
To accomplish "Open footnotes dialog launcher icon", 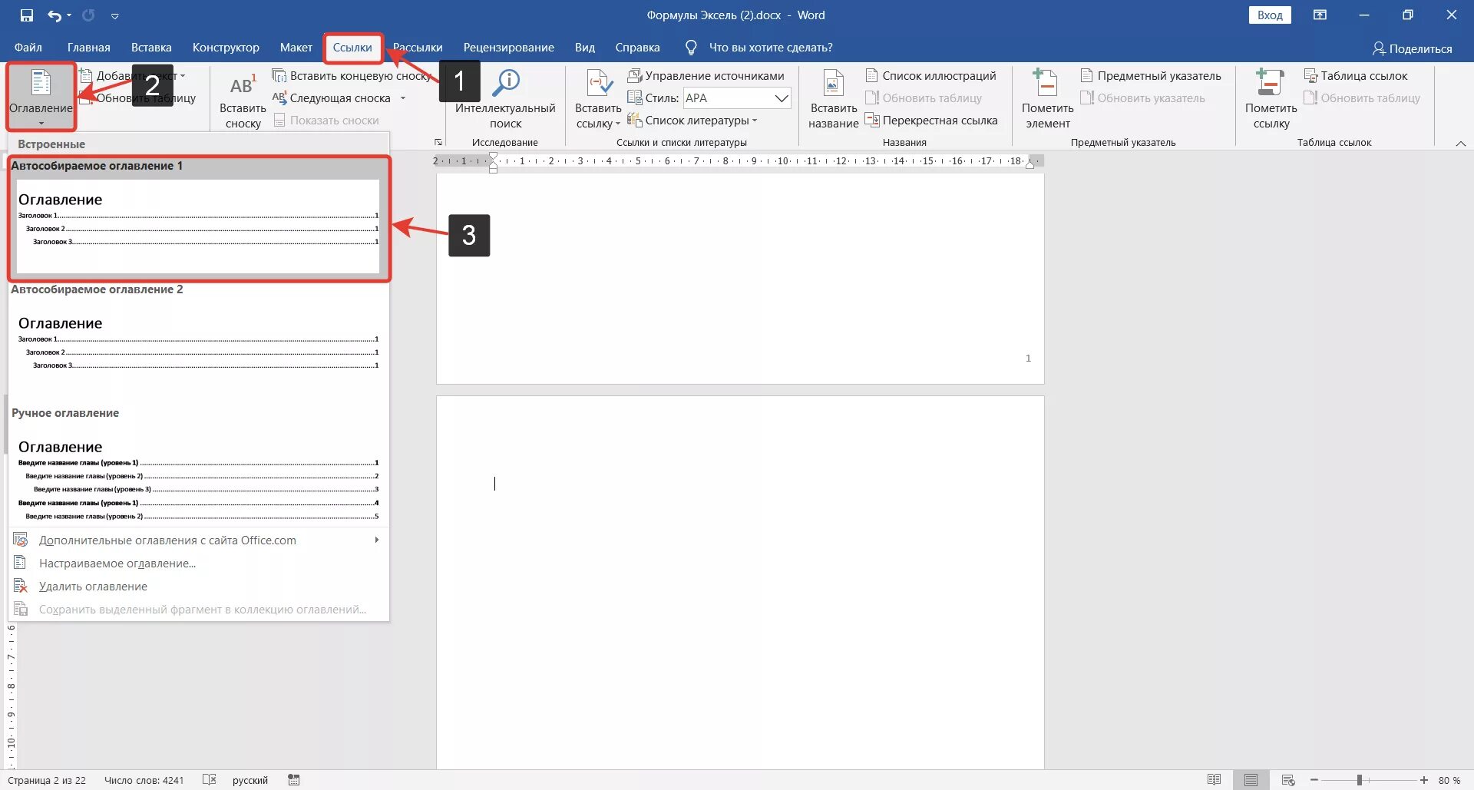I will click(x=438, y=142).
